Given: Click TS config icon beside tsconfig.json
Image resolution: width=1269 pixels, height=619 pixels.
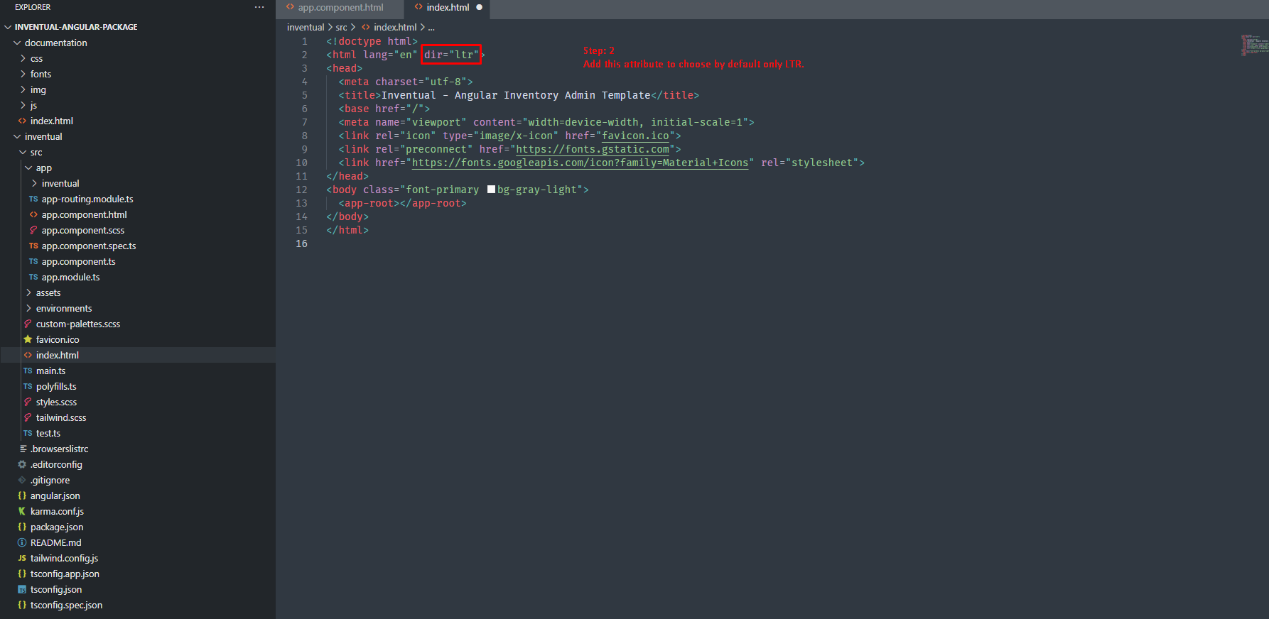Looking at the screenshot, I should (22, 589).
